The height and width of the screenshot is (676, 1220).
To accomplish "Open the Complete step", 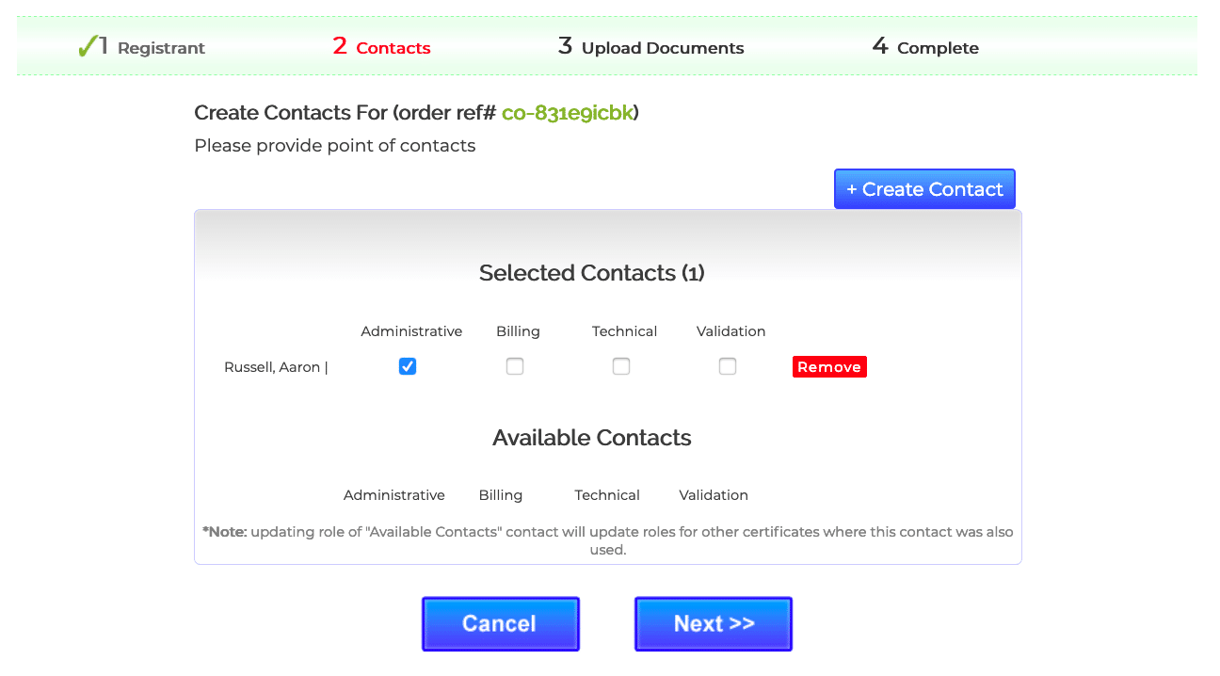I will coord(937,48).
